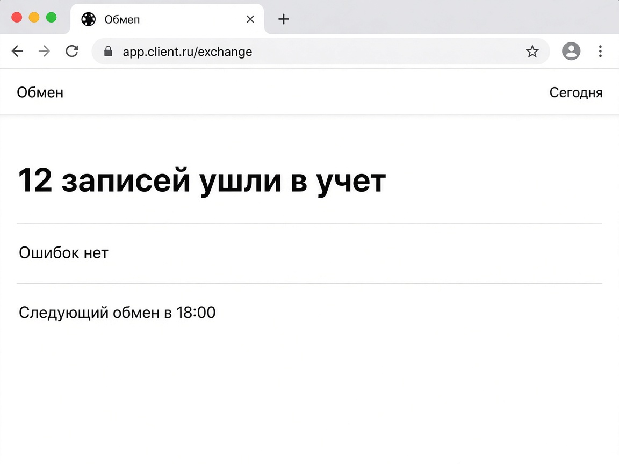Minimize the window with the yellow button
The width and height of the screenshot is (619, 464).
(x=34, y=17)
